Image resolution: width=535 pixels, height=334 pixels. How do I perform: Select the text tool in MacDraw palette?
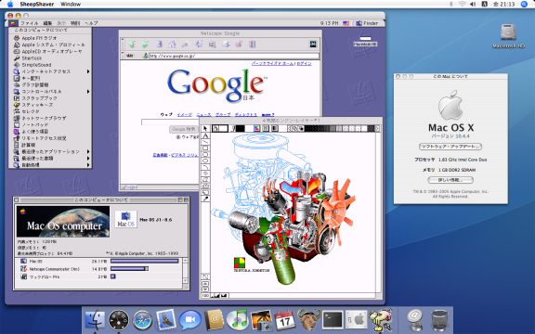point(205,135)
